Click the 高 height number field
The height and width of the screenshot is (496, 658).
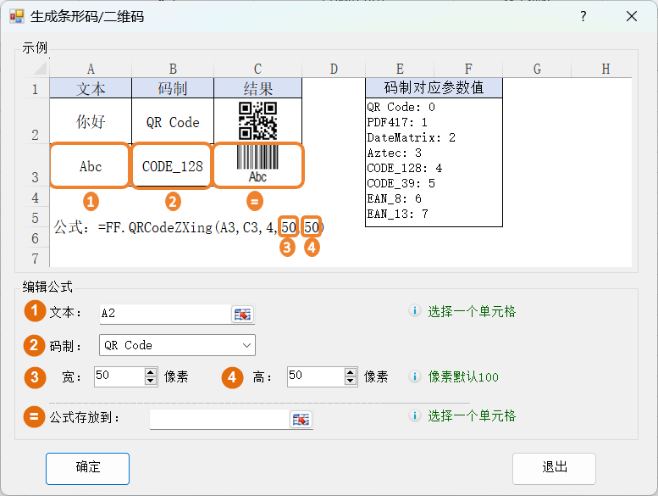[315, 376]
